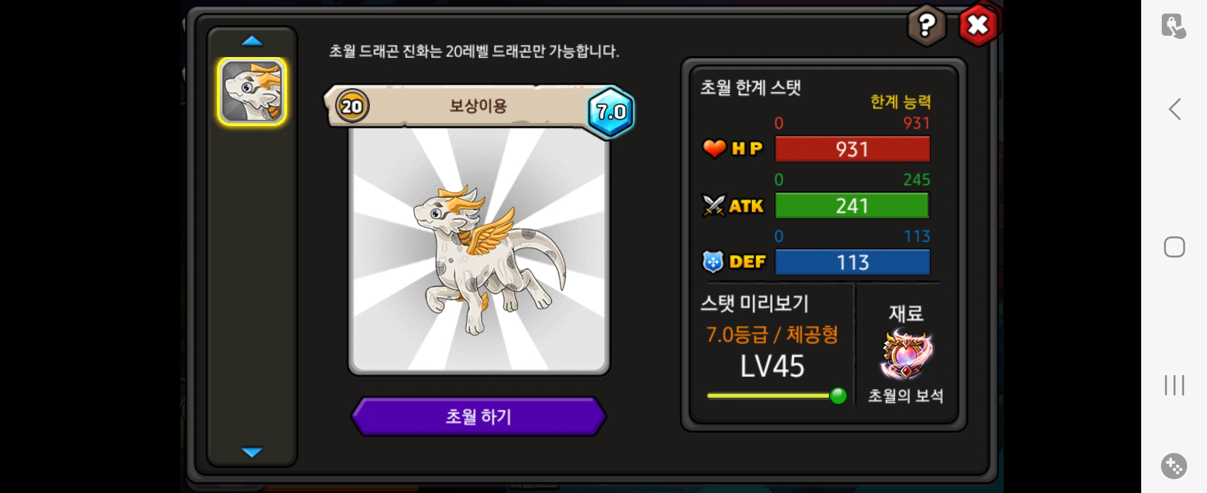Click the green handle of LV45 slider

tap(838, 396)
